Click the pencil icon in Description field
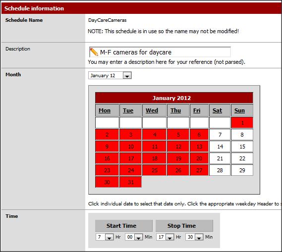Viewport: 282px width, 252px height. pos(94,52)
